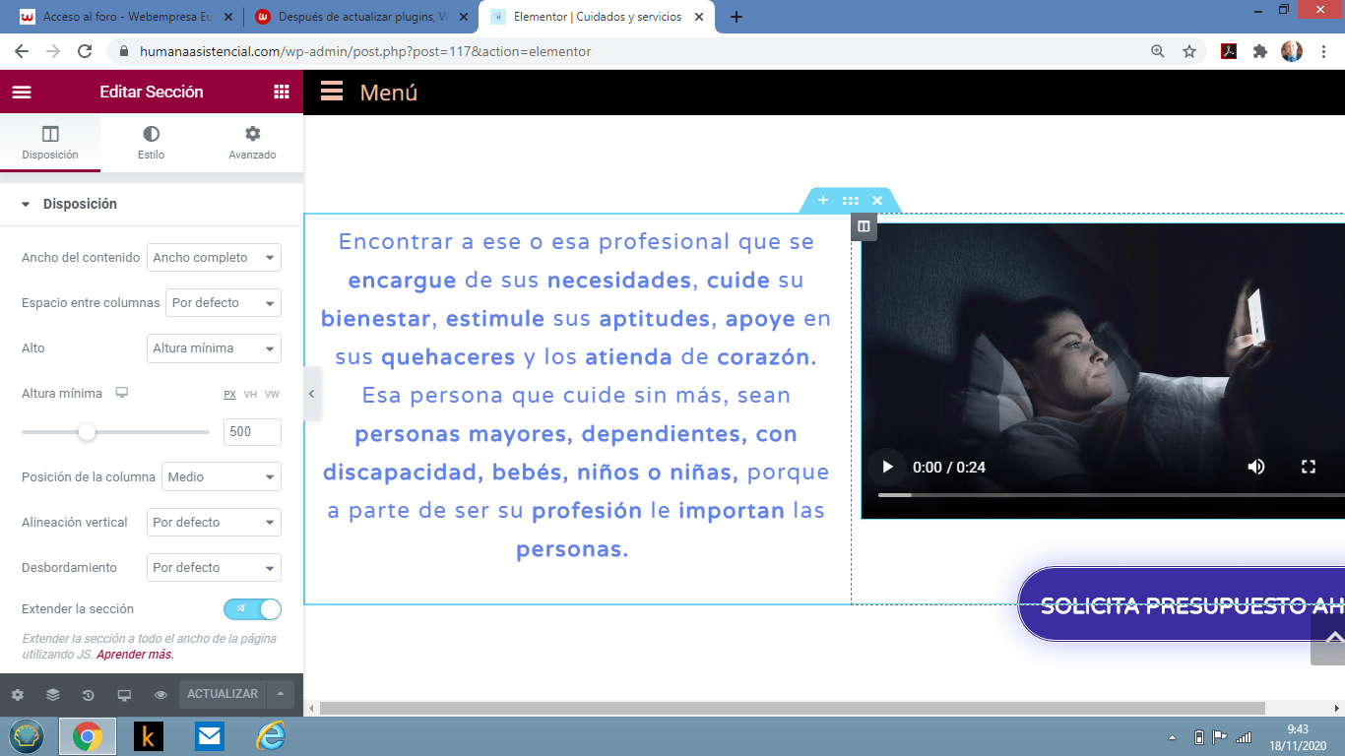
Task: Open the mail app in the taskbar
Action: 209,736
